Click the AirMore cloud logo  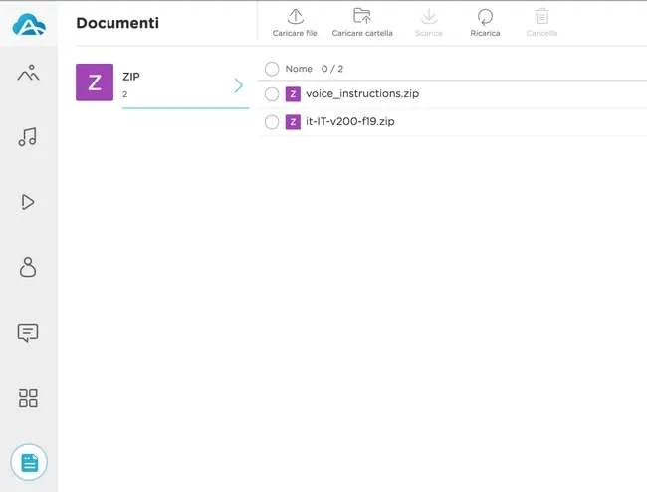[29, 25]
